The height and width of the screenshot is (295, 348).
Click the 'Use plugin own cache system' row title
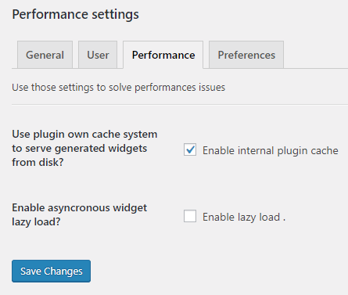pos(84,148)
